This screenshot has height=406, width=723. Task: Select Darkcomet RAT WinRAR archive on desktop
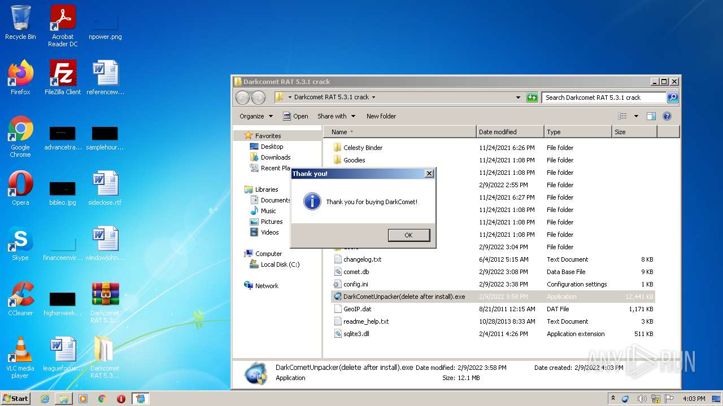105,302
